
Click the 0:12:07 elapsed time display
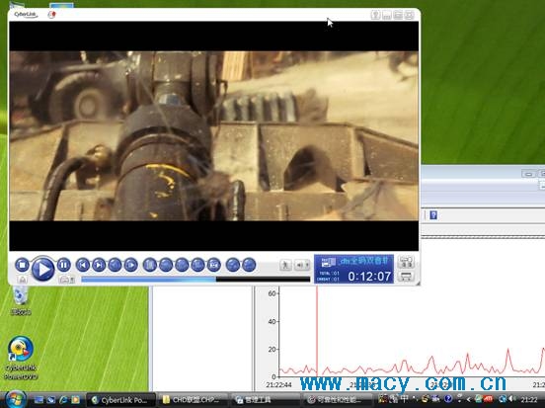pos(369,277)
